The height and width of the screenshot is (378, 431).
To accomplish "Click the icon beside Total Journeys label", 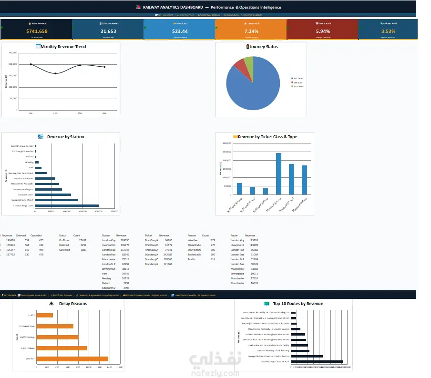I will coord(101,24).
